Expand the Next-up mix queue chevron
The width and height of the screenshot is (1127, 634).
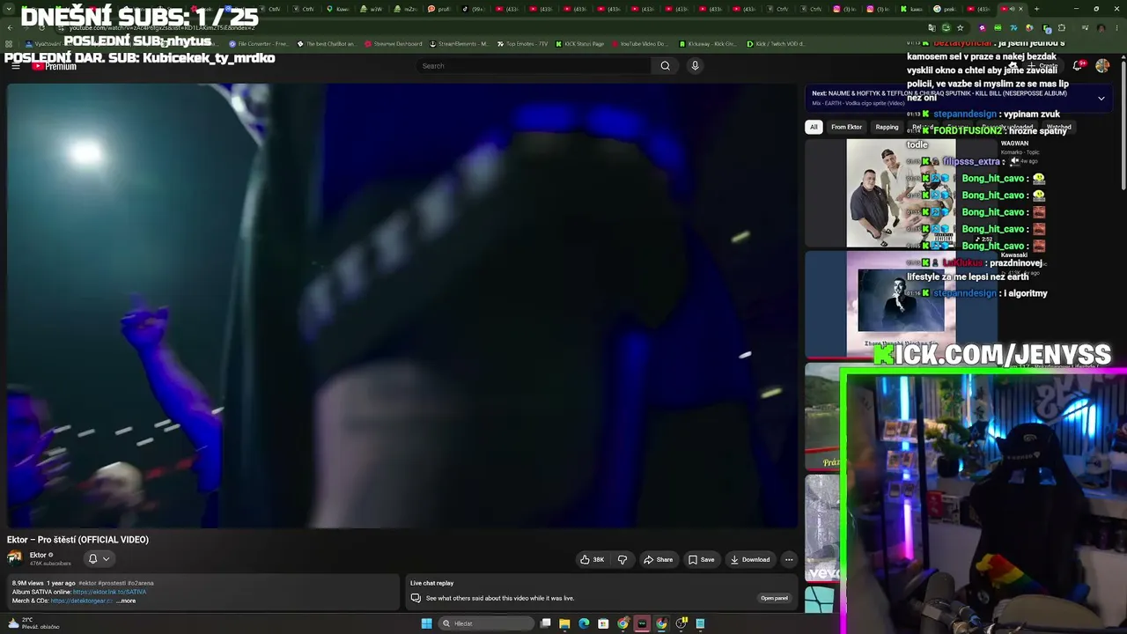1101,98
